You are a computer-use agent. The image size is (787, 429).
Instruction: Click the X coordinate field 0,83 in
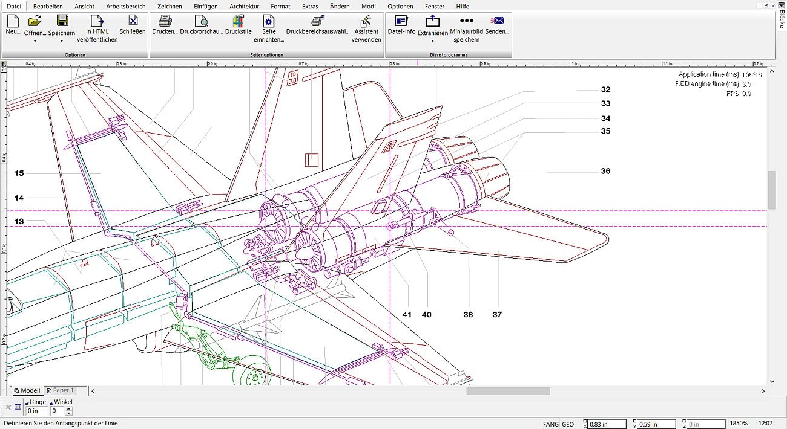coord(607,424)
